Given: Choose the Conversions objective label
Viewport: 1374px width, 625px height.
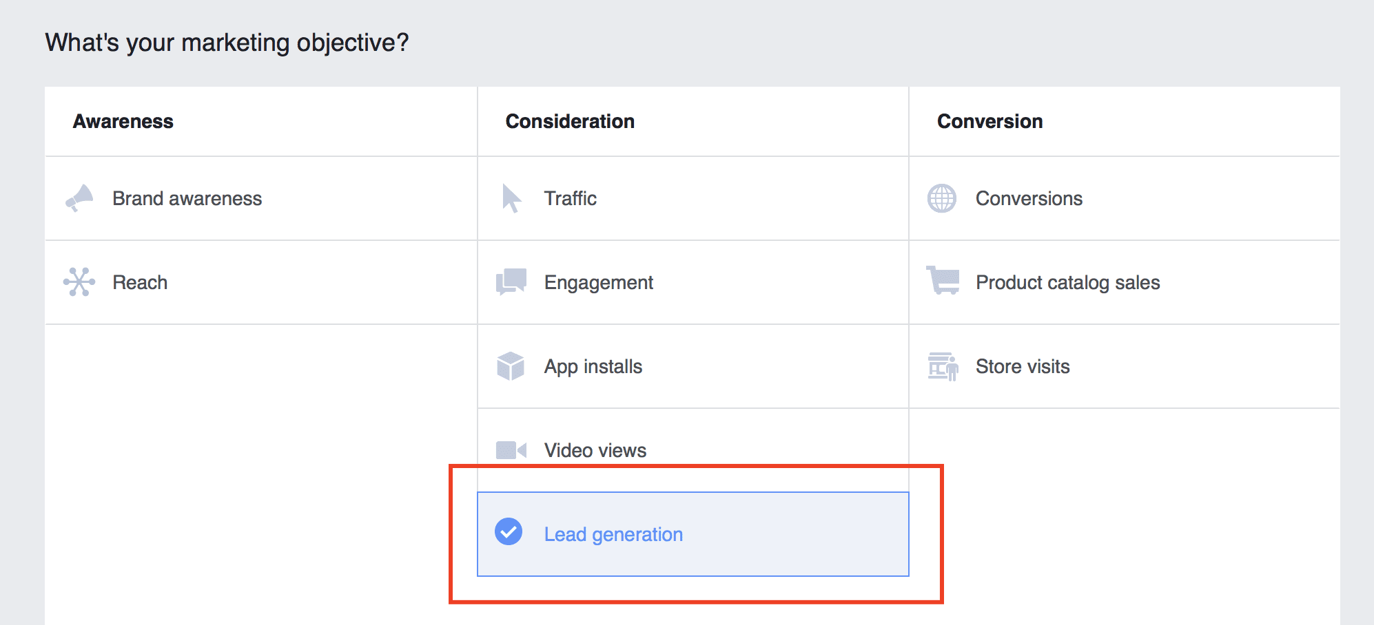Looking at the screenshot, I should pyautogui.click(x=1029, y=199).
